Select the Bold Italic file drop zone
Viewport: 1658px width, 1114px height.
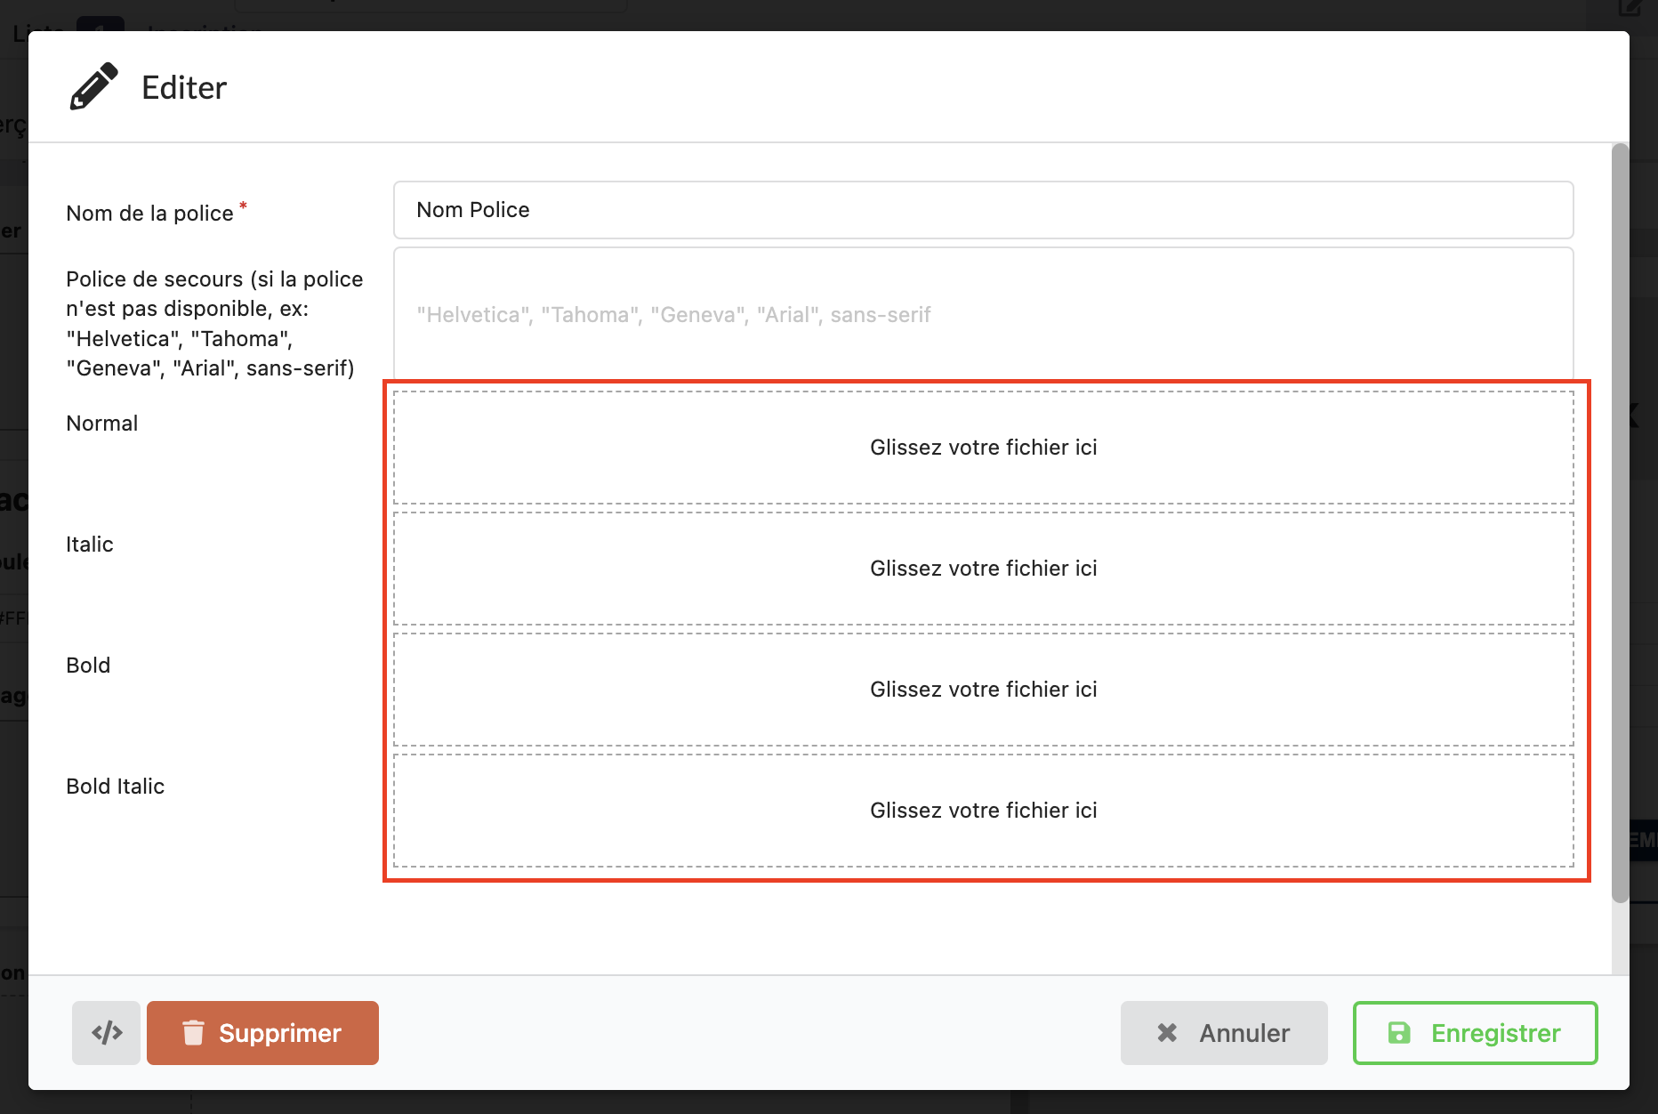pos(983,811)
